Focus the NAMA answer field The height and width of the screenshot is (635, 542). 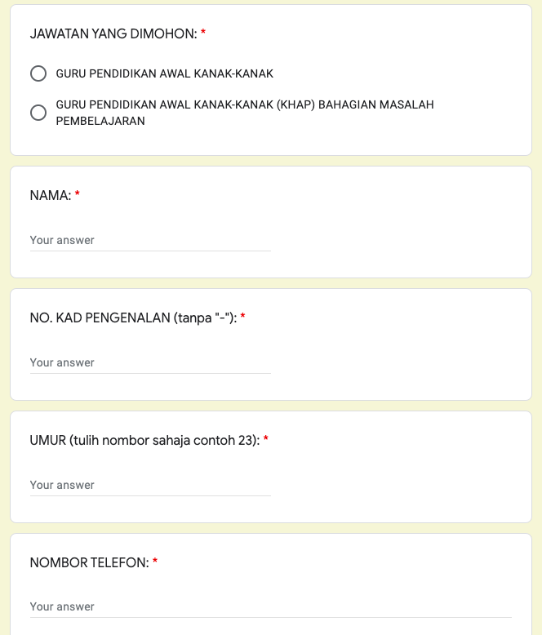(150, 241)
